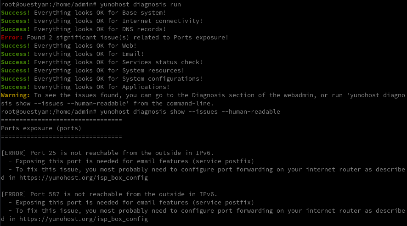Click the Success line for Base system
Screen dimensions: 407x226
(x=83, y=13)
